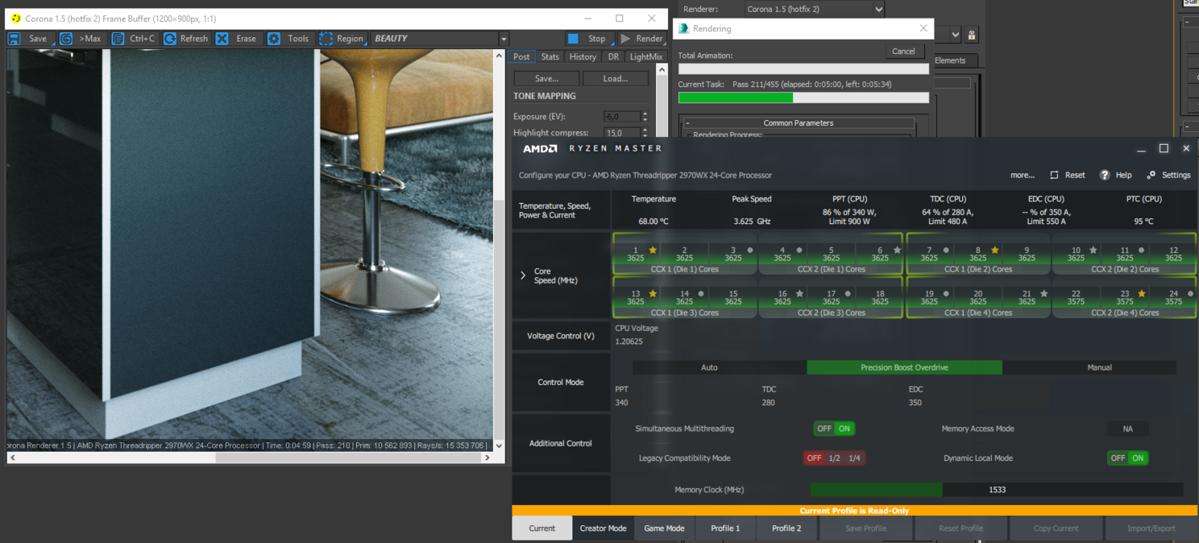
Task: Switch to Game Mode profile tab
Action: [664, 528]
